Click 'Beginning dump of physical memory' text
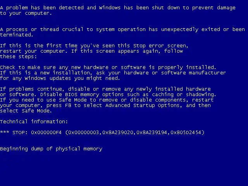 (51, 149)
